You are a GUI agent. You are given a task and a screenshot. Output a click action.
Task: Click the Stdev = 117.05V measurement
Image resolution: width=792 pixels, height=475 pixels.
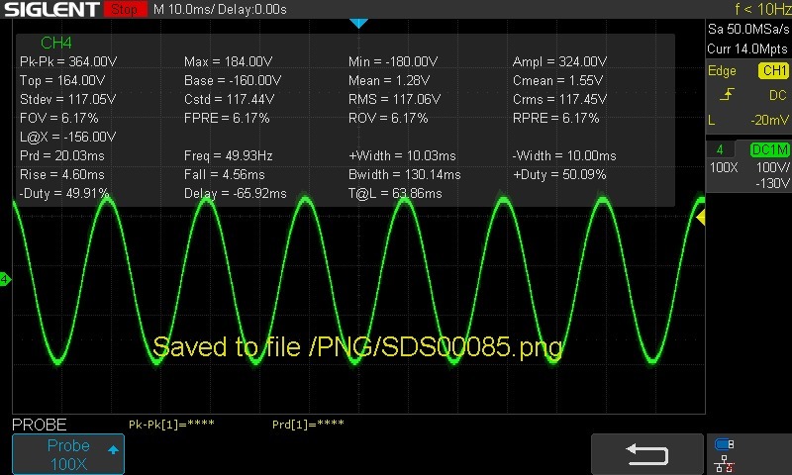[x=67, y=99]
